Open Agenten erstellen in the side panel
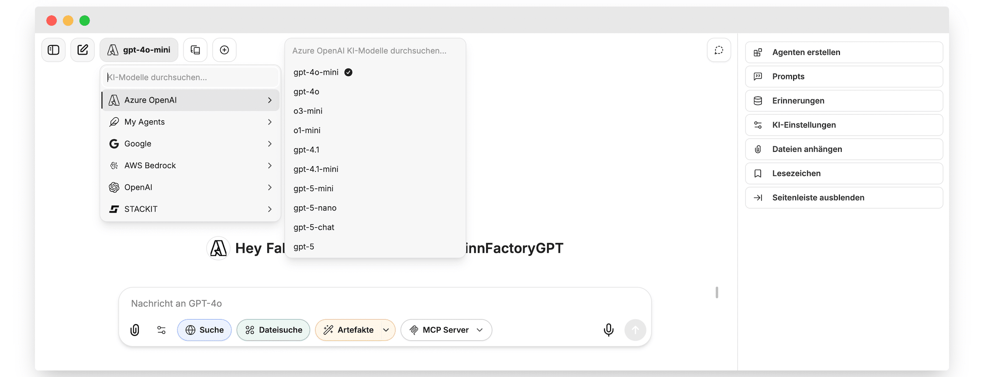 tap(844, 52)
